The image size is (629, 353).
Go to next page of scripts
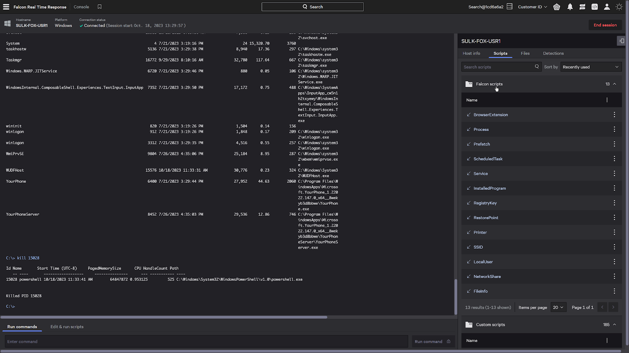(613, 308)
